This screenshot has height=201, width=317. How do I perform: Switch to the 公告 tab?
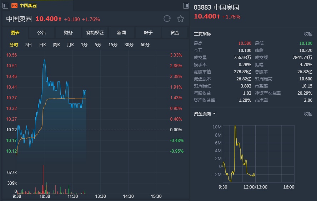coord(42,33)
